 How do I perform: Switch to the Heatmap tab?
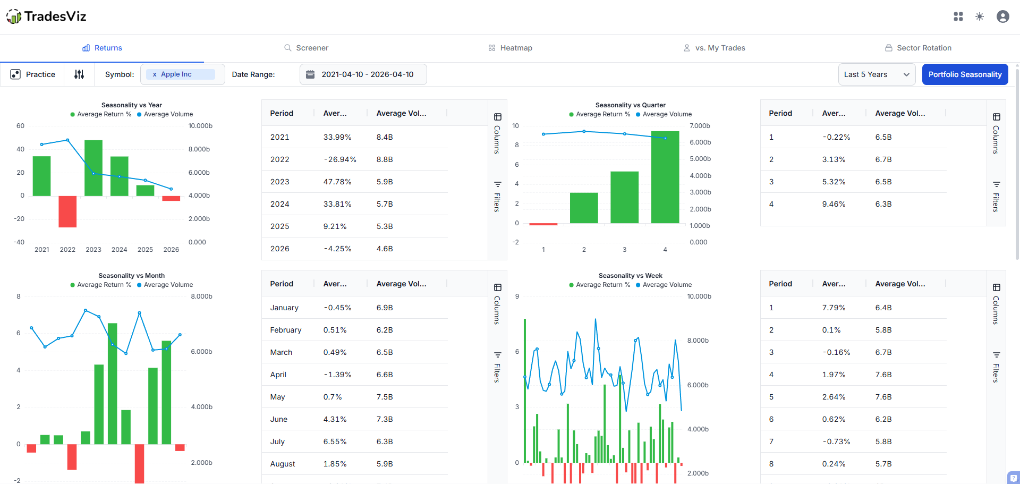click(510, 48)
